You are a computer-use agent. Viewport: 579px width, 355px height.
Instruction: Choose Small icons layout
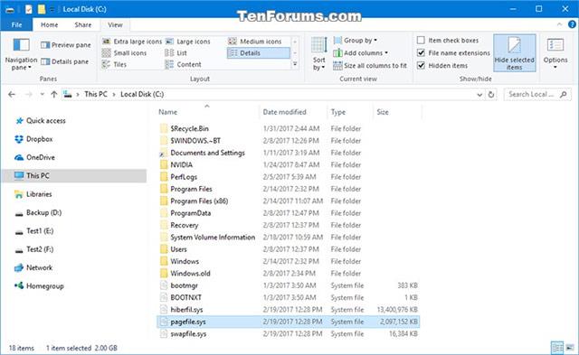pyautogui.click(x=125, y=52)
